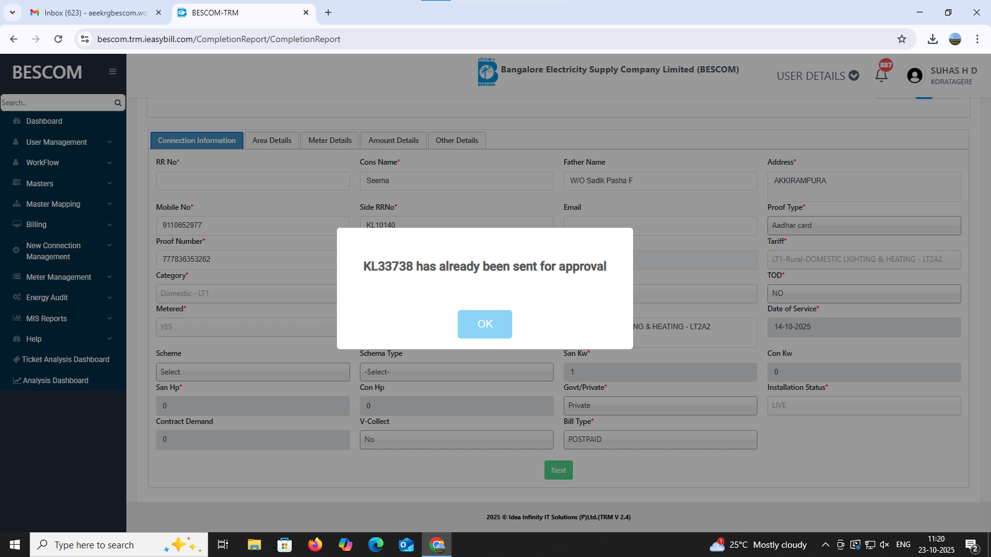Switch to the Gmail Inbox browser tab
The width and height of the screenshot is (991, 557).
(x=96, y=12)
